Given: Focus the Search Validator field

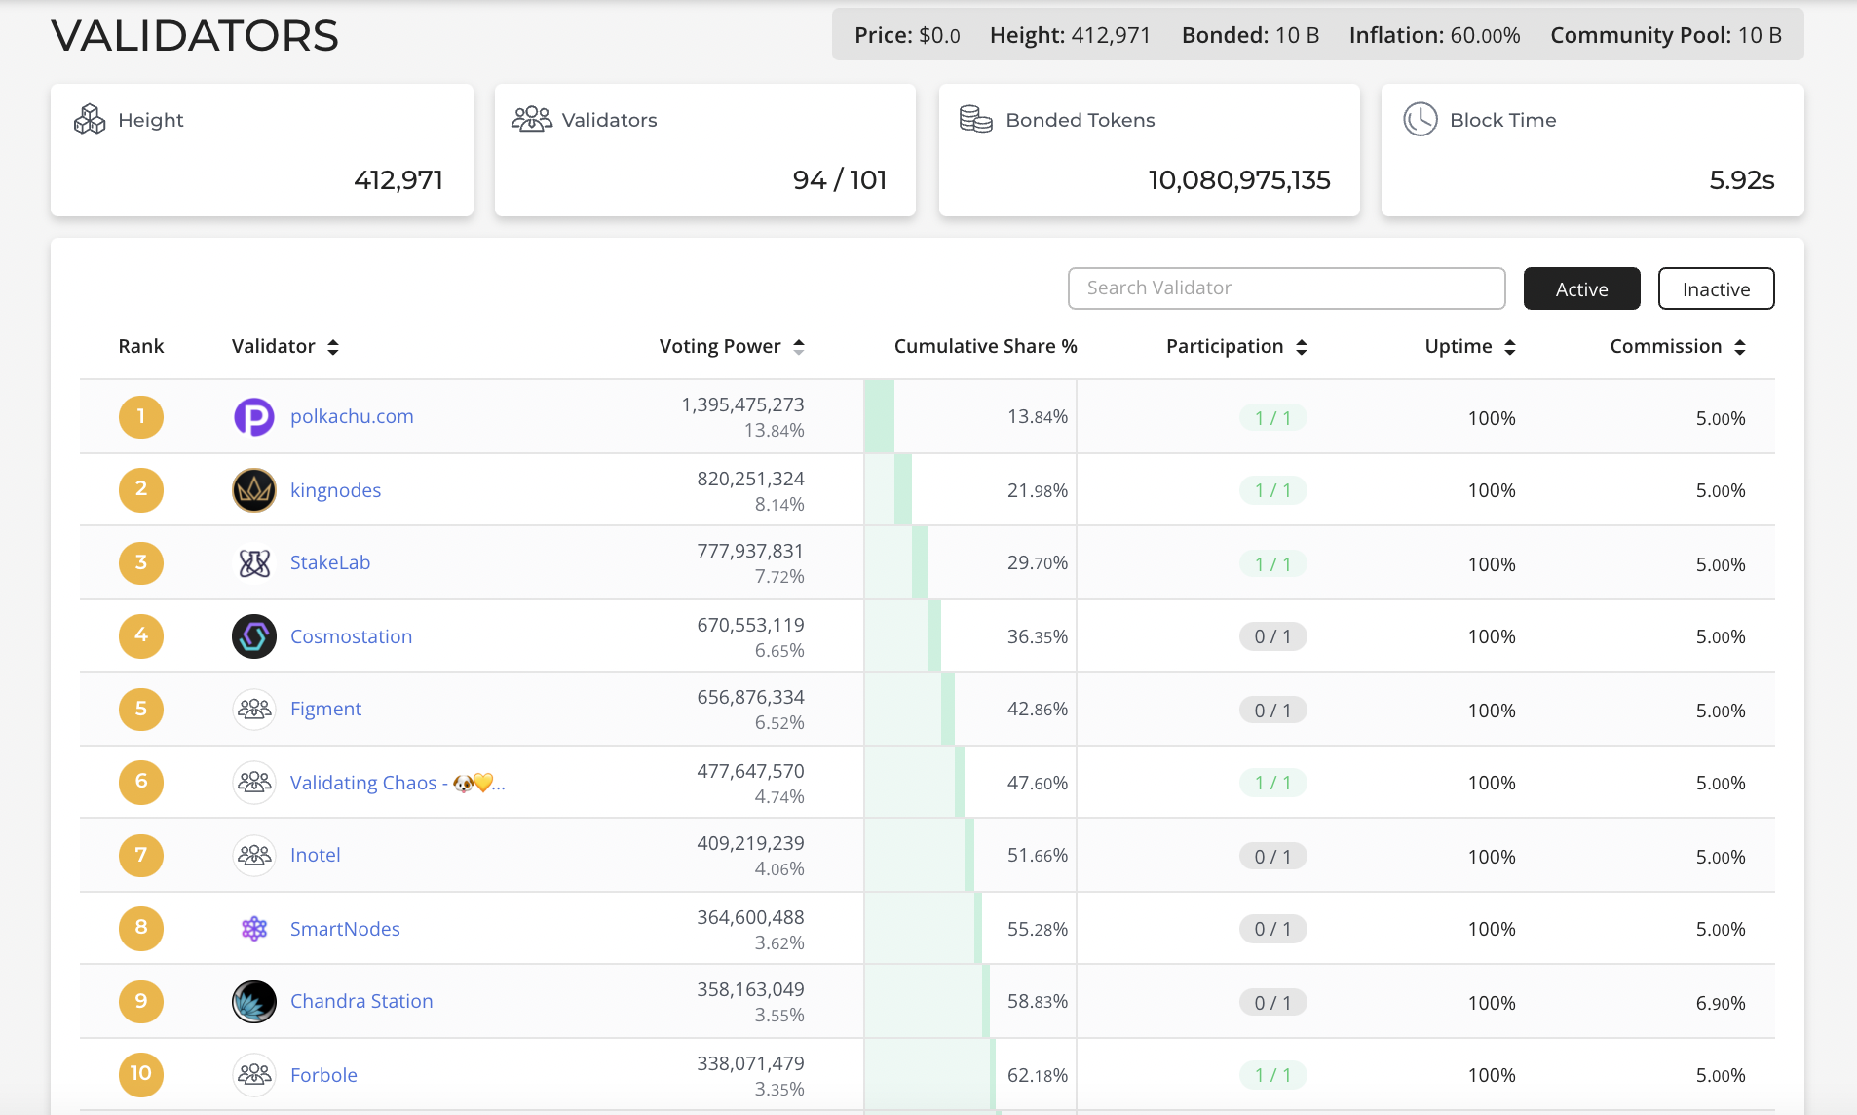Looking at the screenshot, I should pos(1287,288).
